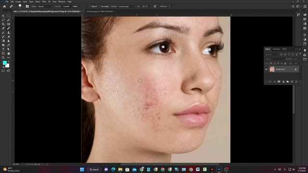
Task: Open the File menu
Action: 7,1
